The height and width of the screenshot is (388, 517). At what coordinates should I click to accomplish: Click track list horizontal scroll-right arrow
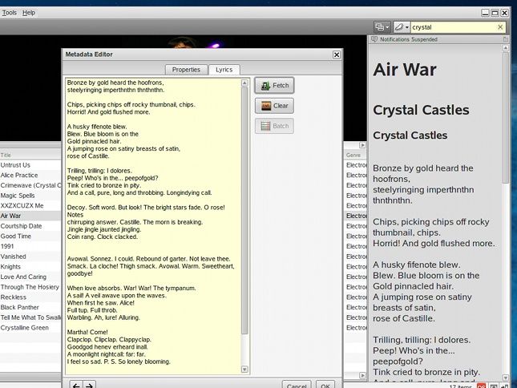point(362,375)
